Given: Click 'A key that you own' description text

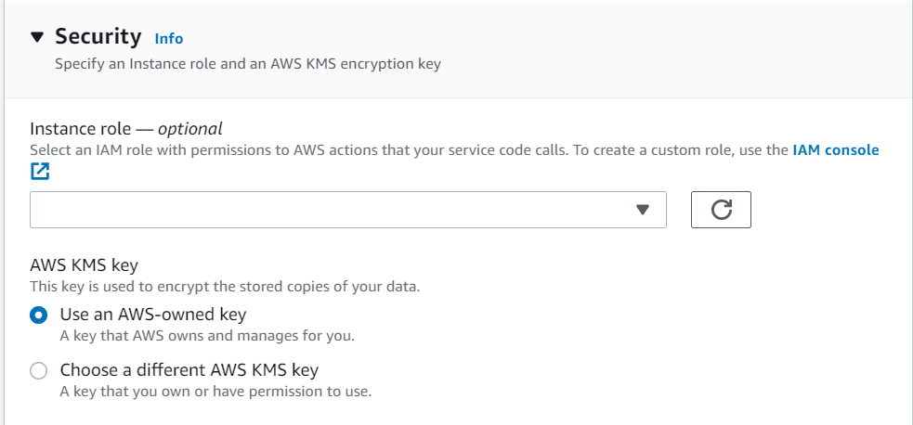Looking at the screenshot, I should tap(216, 392).
